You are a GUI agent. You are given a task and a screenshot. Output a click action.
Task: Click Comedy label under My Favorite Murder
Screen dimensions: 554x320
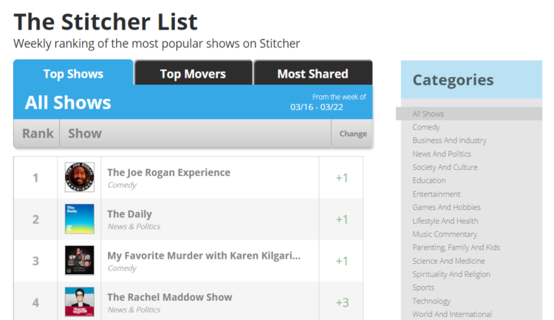click(x=122, y=268)
